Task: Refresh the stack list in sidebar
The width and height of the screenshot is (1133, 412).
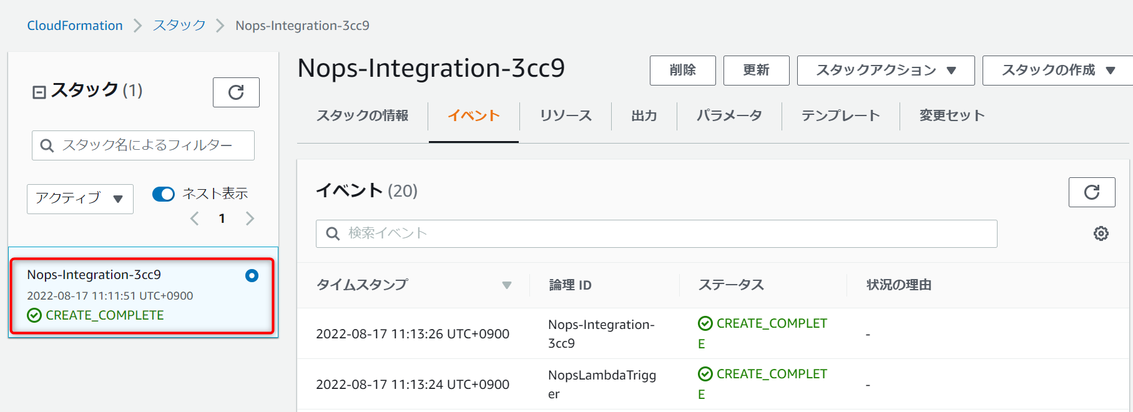Action: coord(236,92)
